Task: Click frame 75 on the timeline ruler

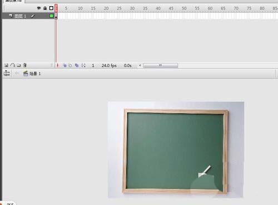Action: point(249,8)
